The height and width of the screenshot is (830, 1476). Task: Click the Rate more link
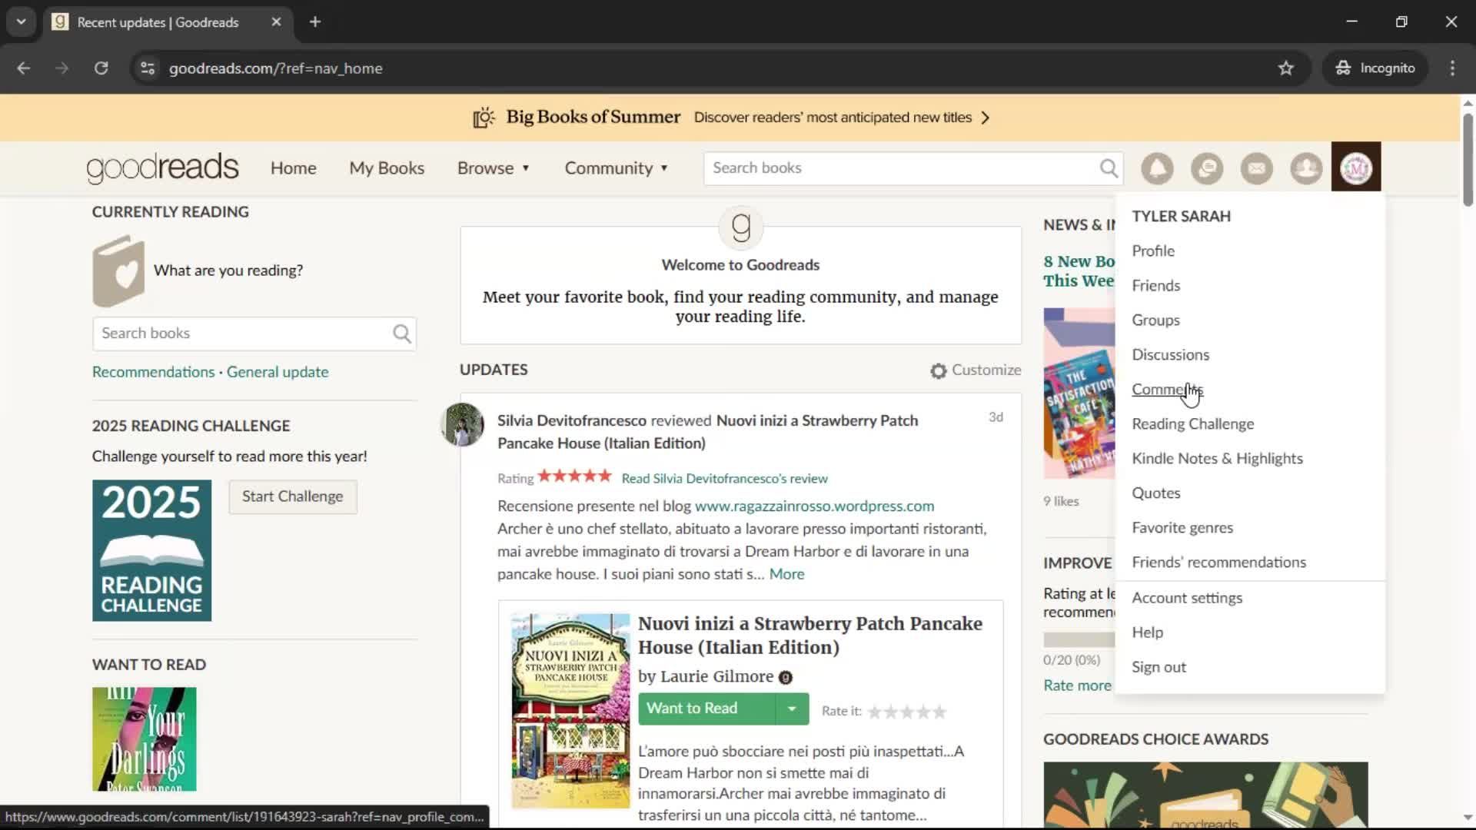(1077, 686)
